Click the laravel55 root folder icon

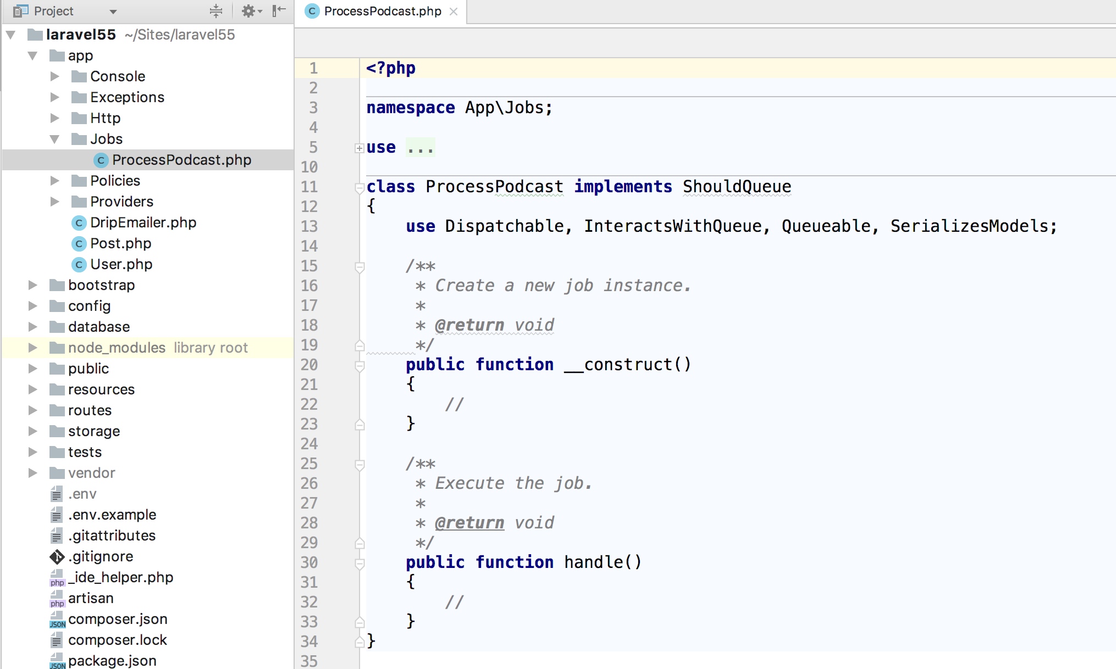(35, 35)
